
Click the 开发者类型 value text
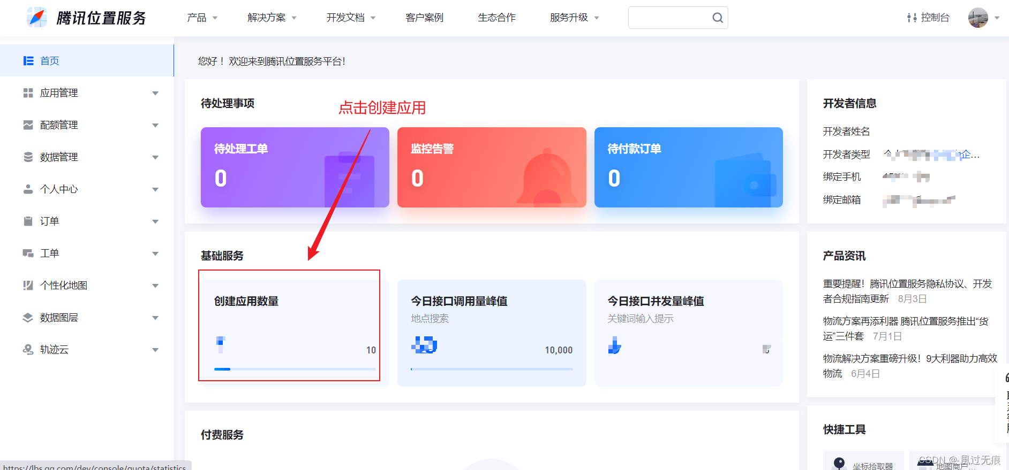931,155
